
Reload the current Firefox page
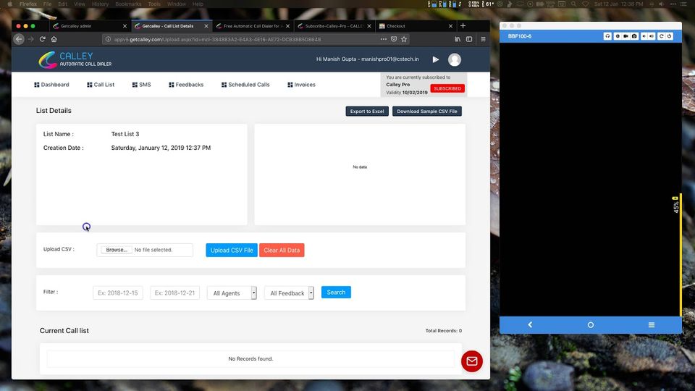pyautogui.click(x=43, y=39)
